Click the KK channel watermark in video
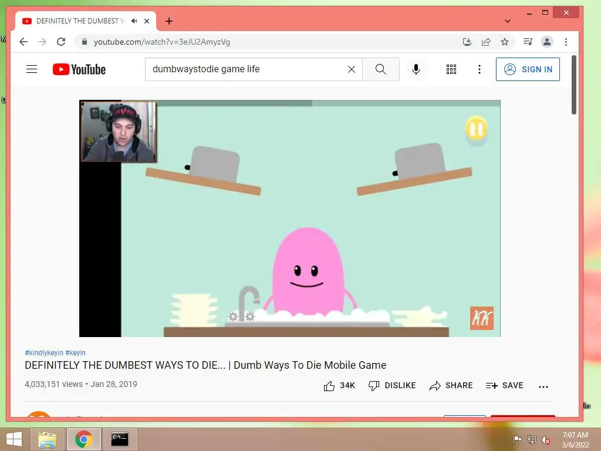601x451 pixels. (x=482, y=318)
